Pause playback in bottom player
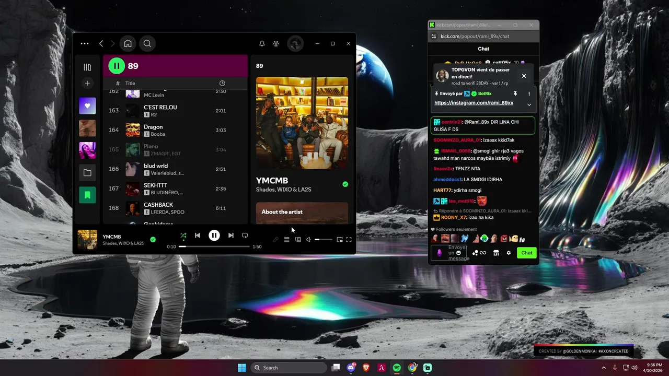Viewport: 669px width, 376px height. [x=214, y=236]
